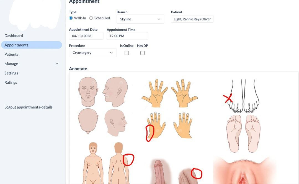This screenshot has height=184, width=299.
Task: Open the Ratings page link
Action: 11,83
